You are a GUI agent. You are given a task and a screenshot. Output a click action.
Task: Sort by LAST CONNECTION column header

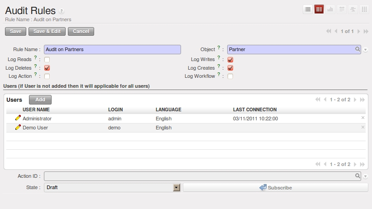(255, 109)
